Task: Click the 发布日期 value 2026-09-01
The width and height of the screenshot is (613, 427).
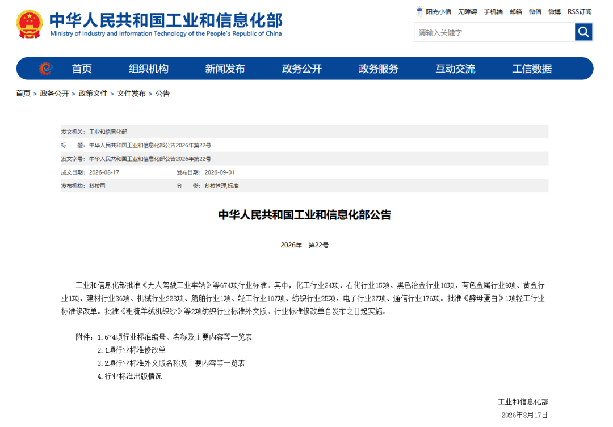Action: 220,172
